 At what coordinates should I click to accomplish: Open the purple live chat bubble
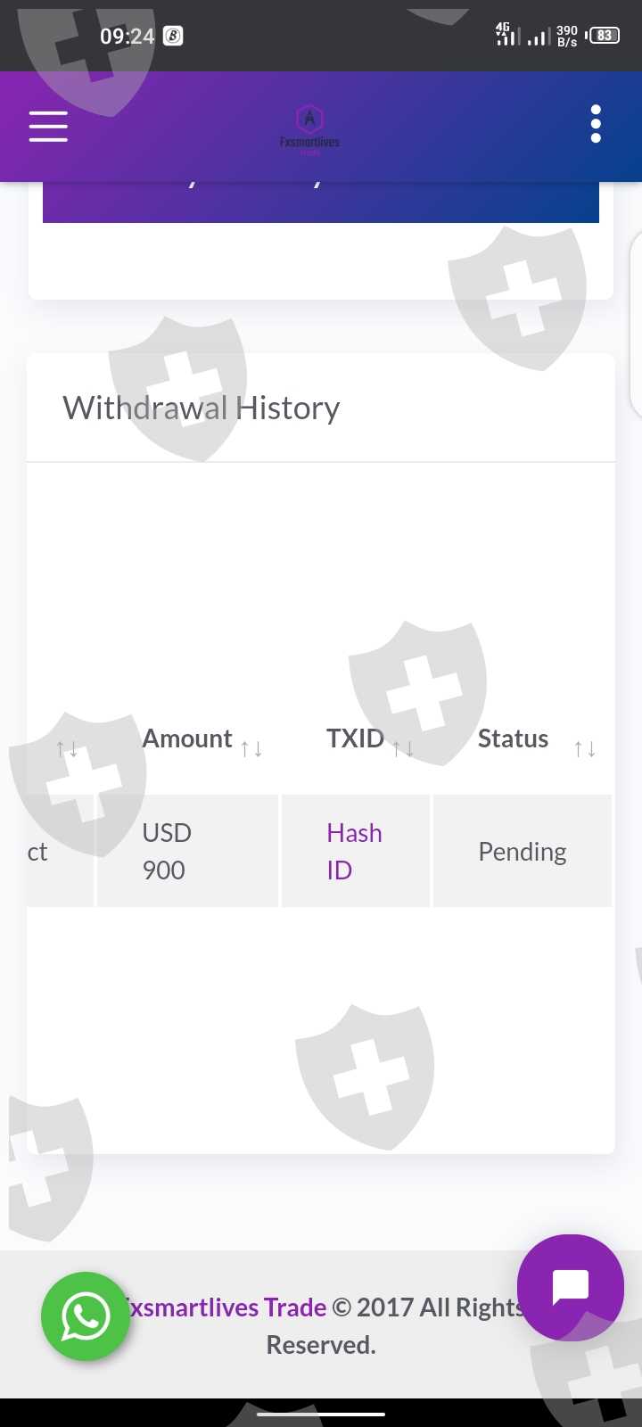570,1287
